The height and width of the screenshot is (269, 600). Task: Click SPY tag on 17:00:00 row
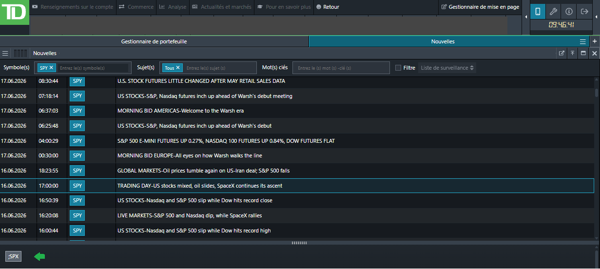pos(77,186)
